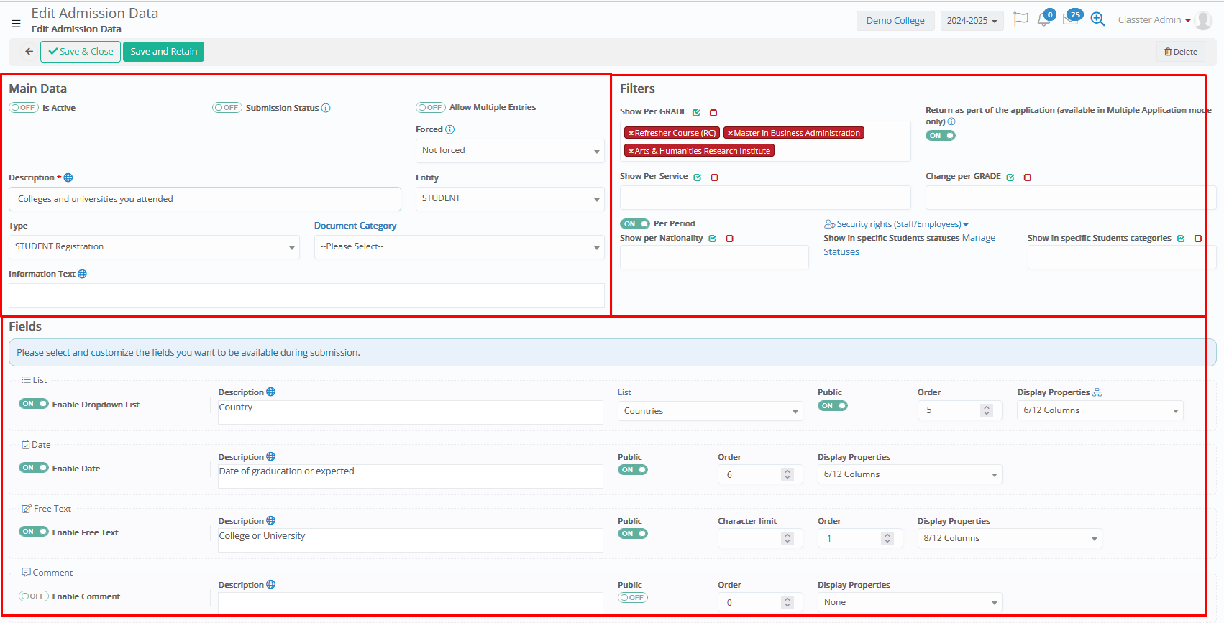The width and height of the screenshot is (1224, 623).
Task: Click Submission Status info icon
Action: click(x=326, y=108)
